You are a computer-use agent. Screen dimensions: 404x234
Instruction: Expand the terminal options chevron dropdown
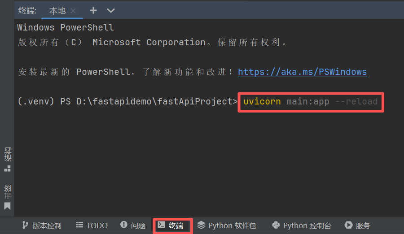111,11
